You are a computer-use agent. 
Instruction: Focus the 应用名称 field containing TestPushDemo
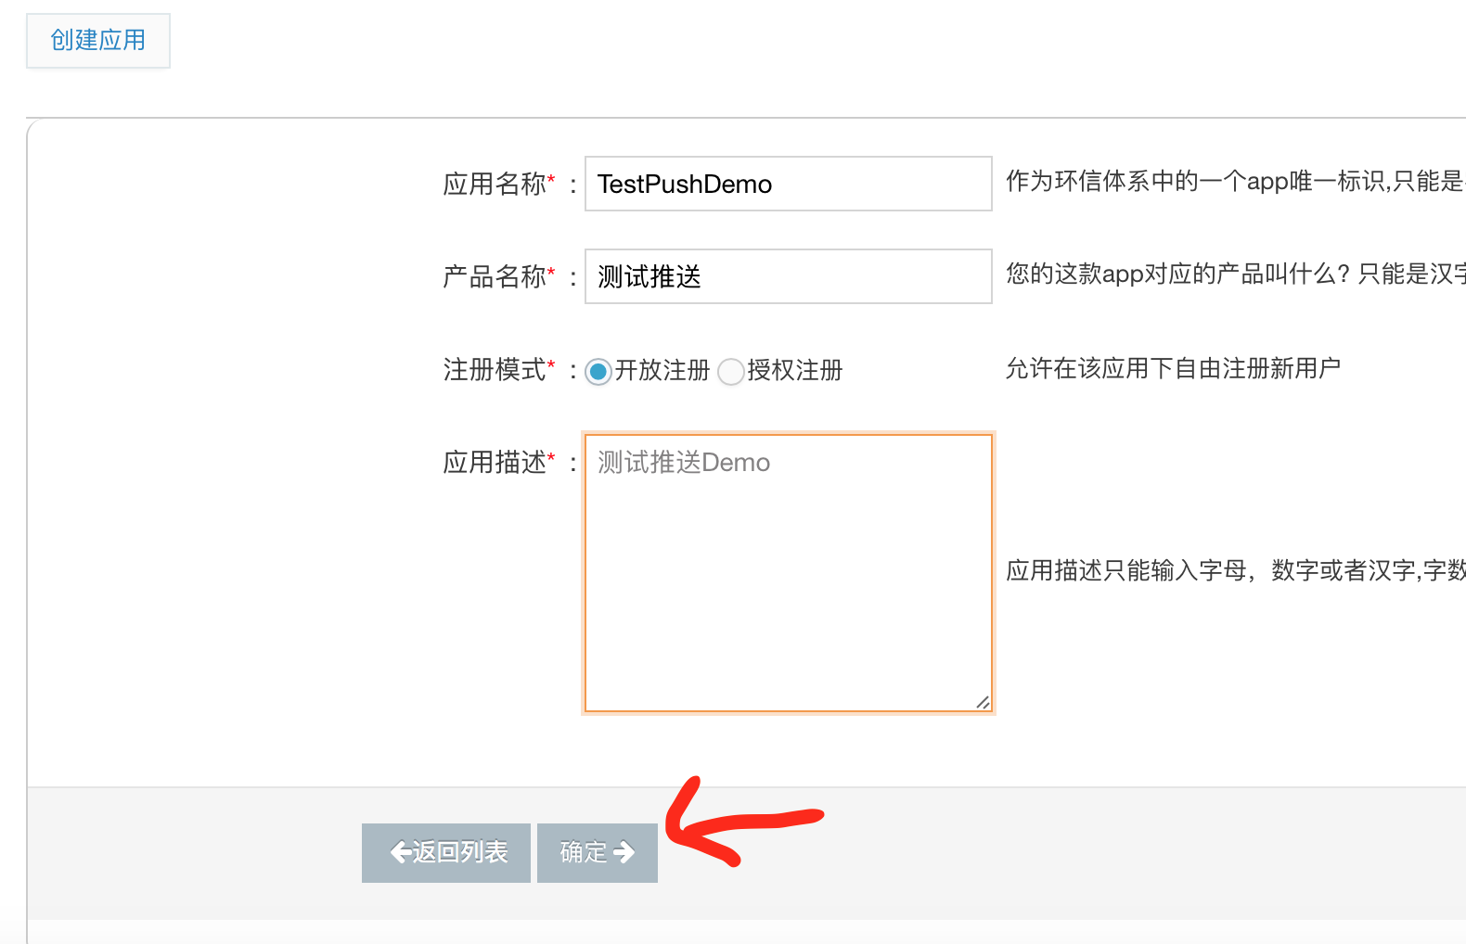[788, 185]
